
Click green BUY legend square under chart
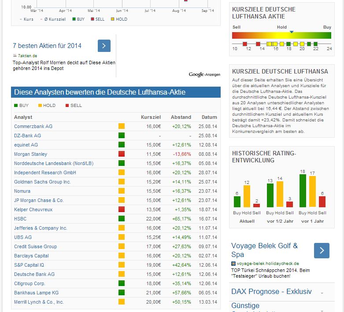tap(74, 19)
